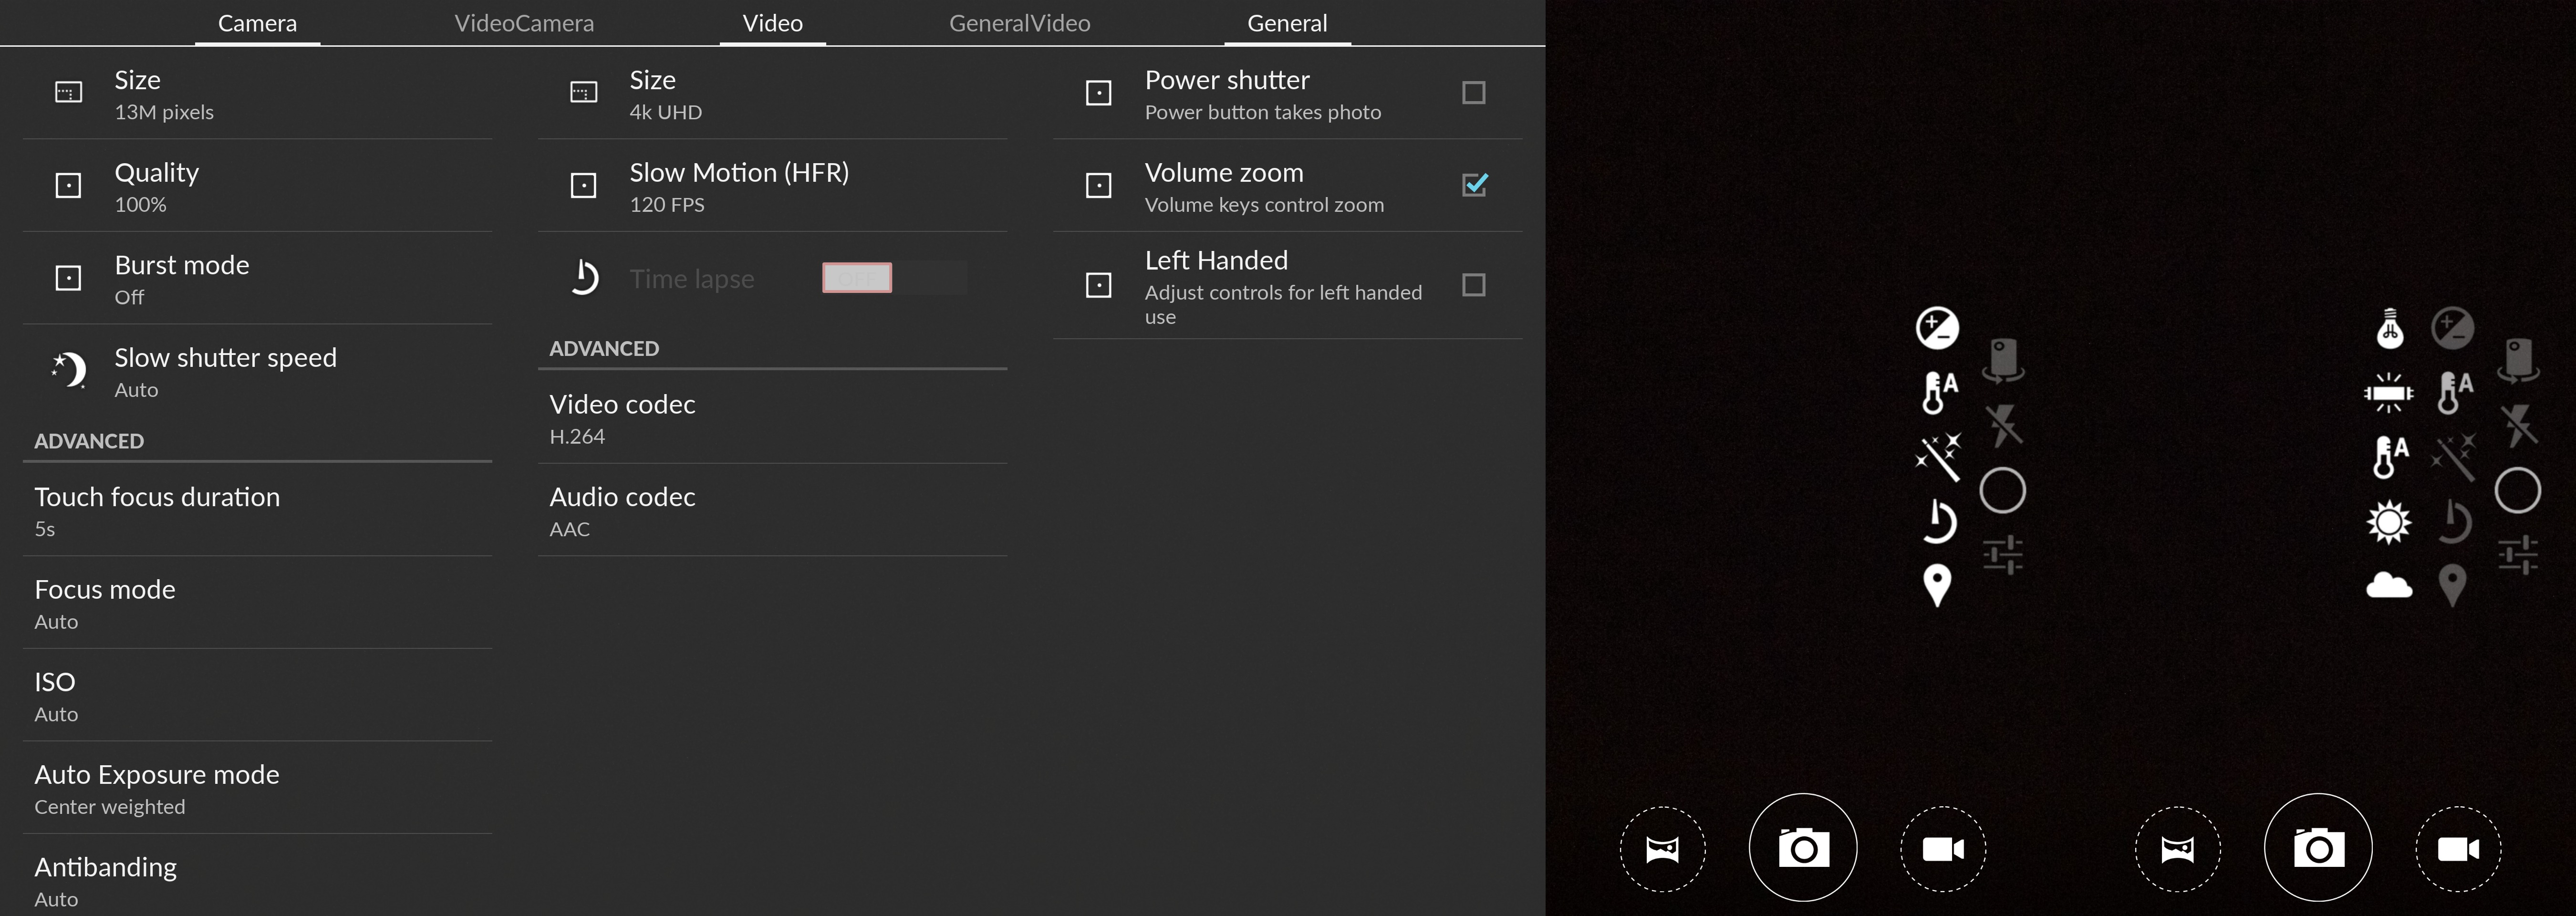
Task: Select the fluorescent tube white balance preset
Action: (x=2389, y=393)
